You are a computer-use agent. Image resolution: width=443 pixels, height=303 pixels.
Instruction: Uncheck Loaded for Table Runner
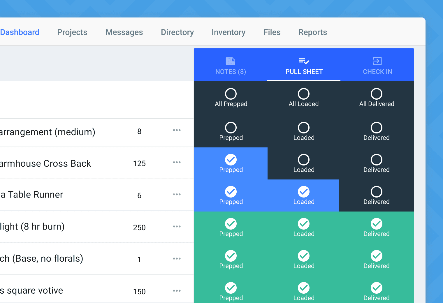click(x=304, y=192)
